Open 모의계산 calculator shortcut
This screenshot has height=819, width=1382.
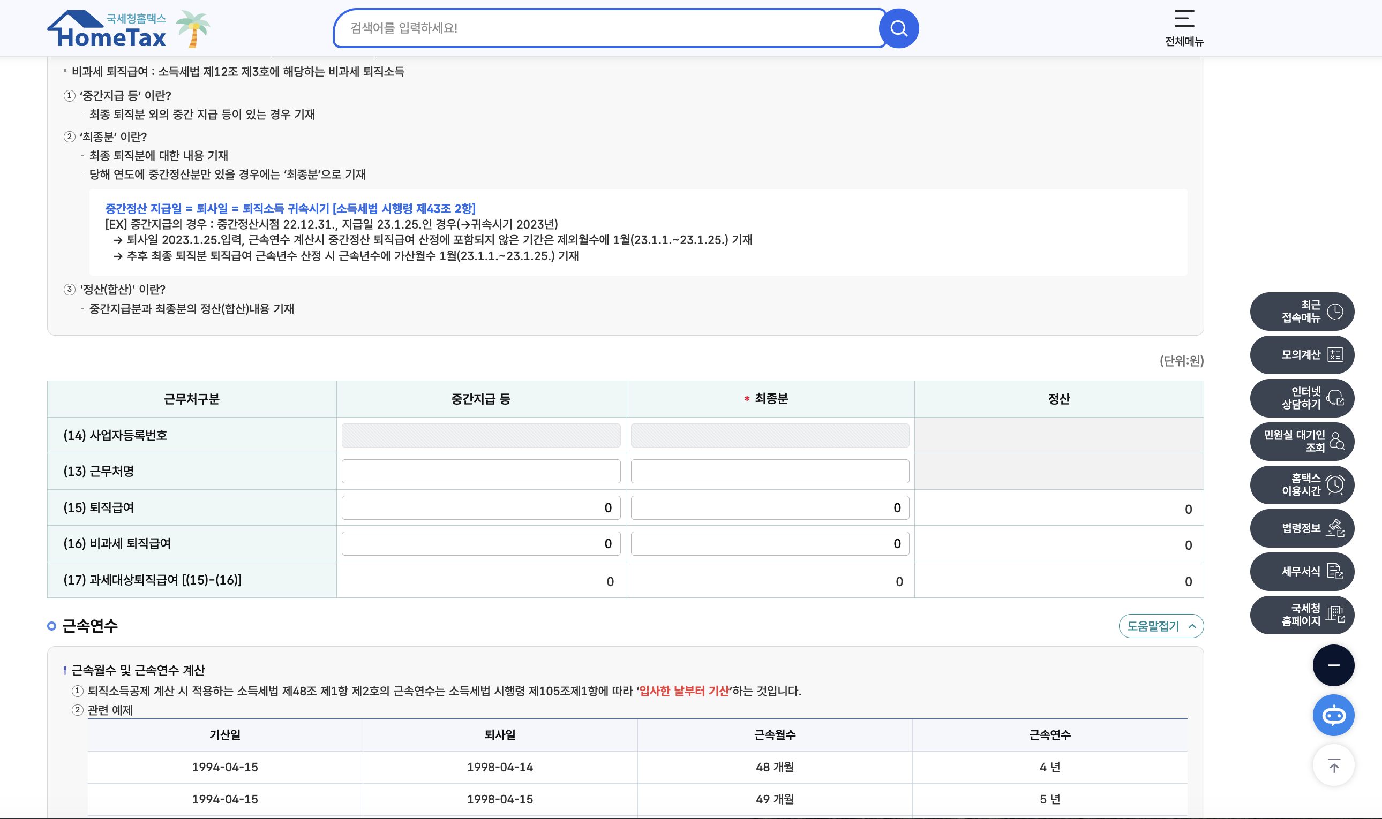coord(1302,354)
